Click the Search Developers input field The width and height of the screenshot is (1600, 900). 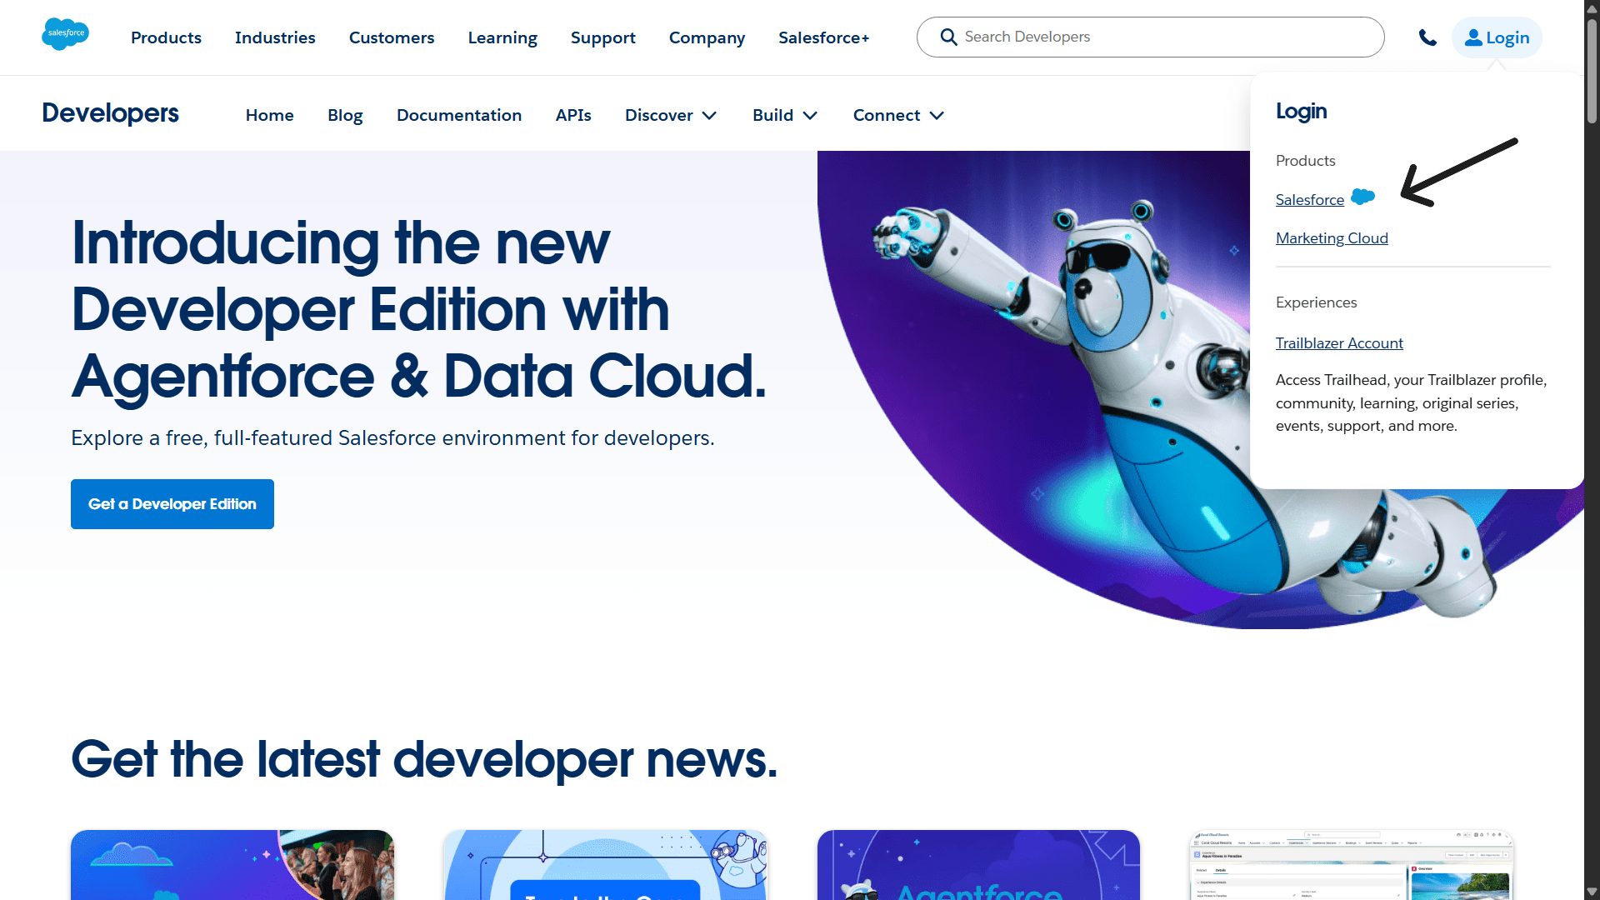(x=1167, y=37)
